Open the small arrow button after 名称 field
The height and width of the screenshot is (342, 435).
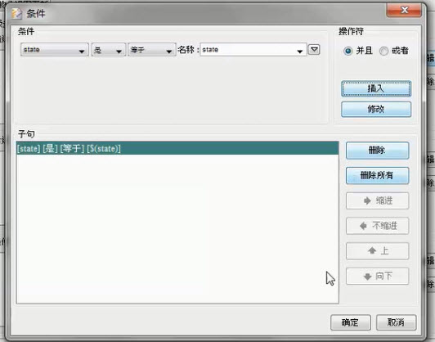(314, 50)
